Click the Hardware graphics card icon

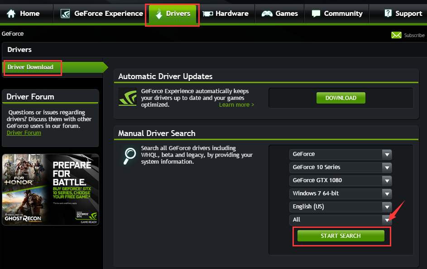point(208,14)
